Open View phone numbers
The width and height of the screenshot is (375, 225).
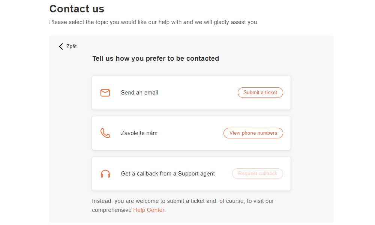253,133
